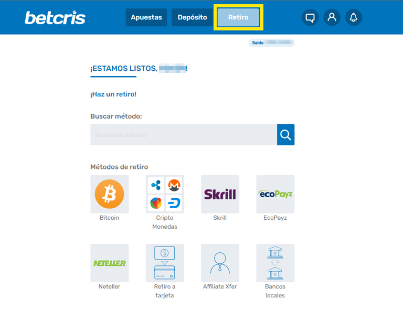Click the 'Neteller' label text

click(x=110, y=286)
